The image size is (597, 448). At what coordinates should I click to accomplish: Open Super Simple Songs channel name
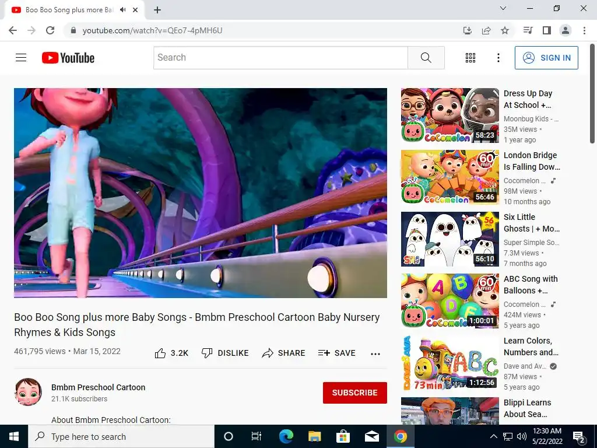[531, 242]
